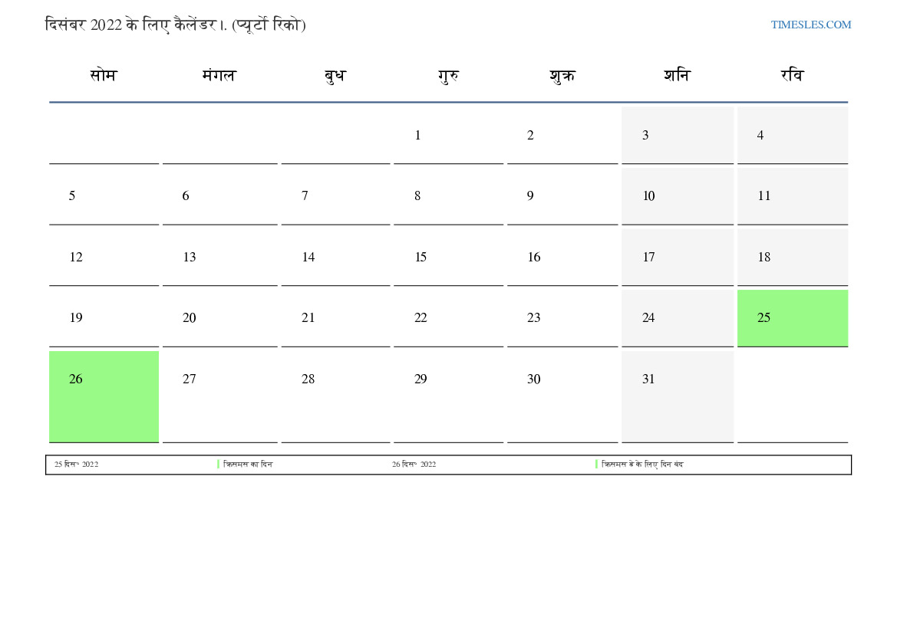Select date 5 in the calendar
Viewport: 897px width, 634px height.
[x=104, y=196]
